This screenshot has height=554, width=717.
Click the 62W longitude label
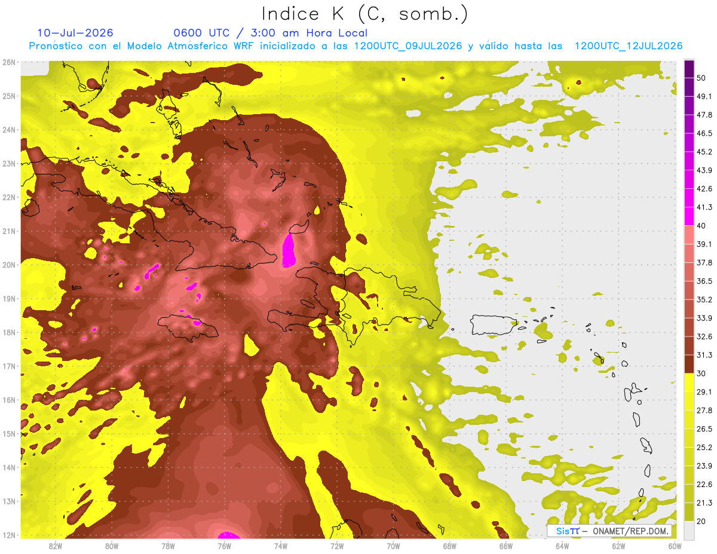[618, 546]
